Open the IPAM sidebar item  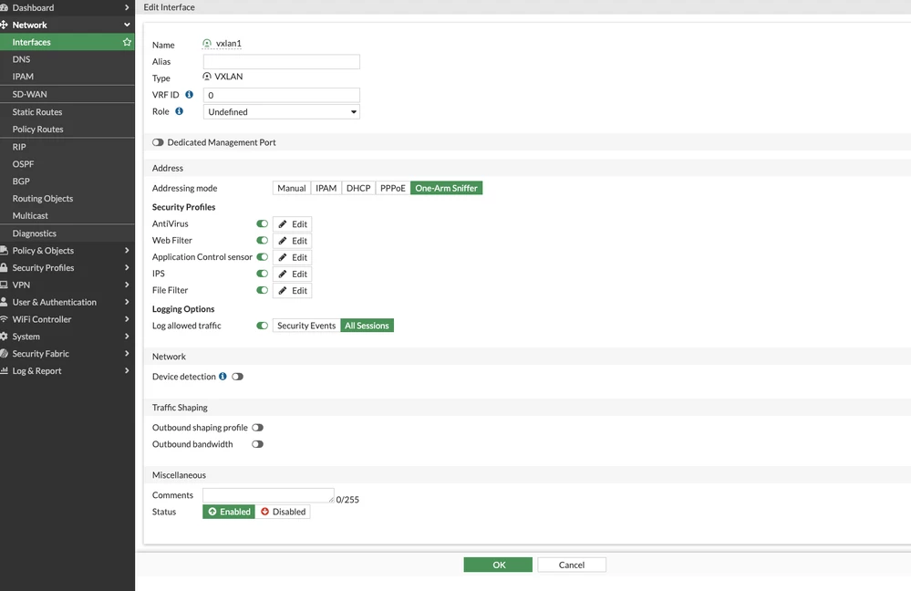point(67,76)
